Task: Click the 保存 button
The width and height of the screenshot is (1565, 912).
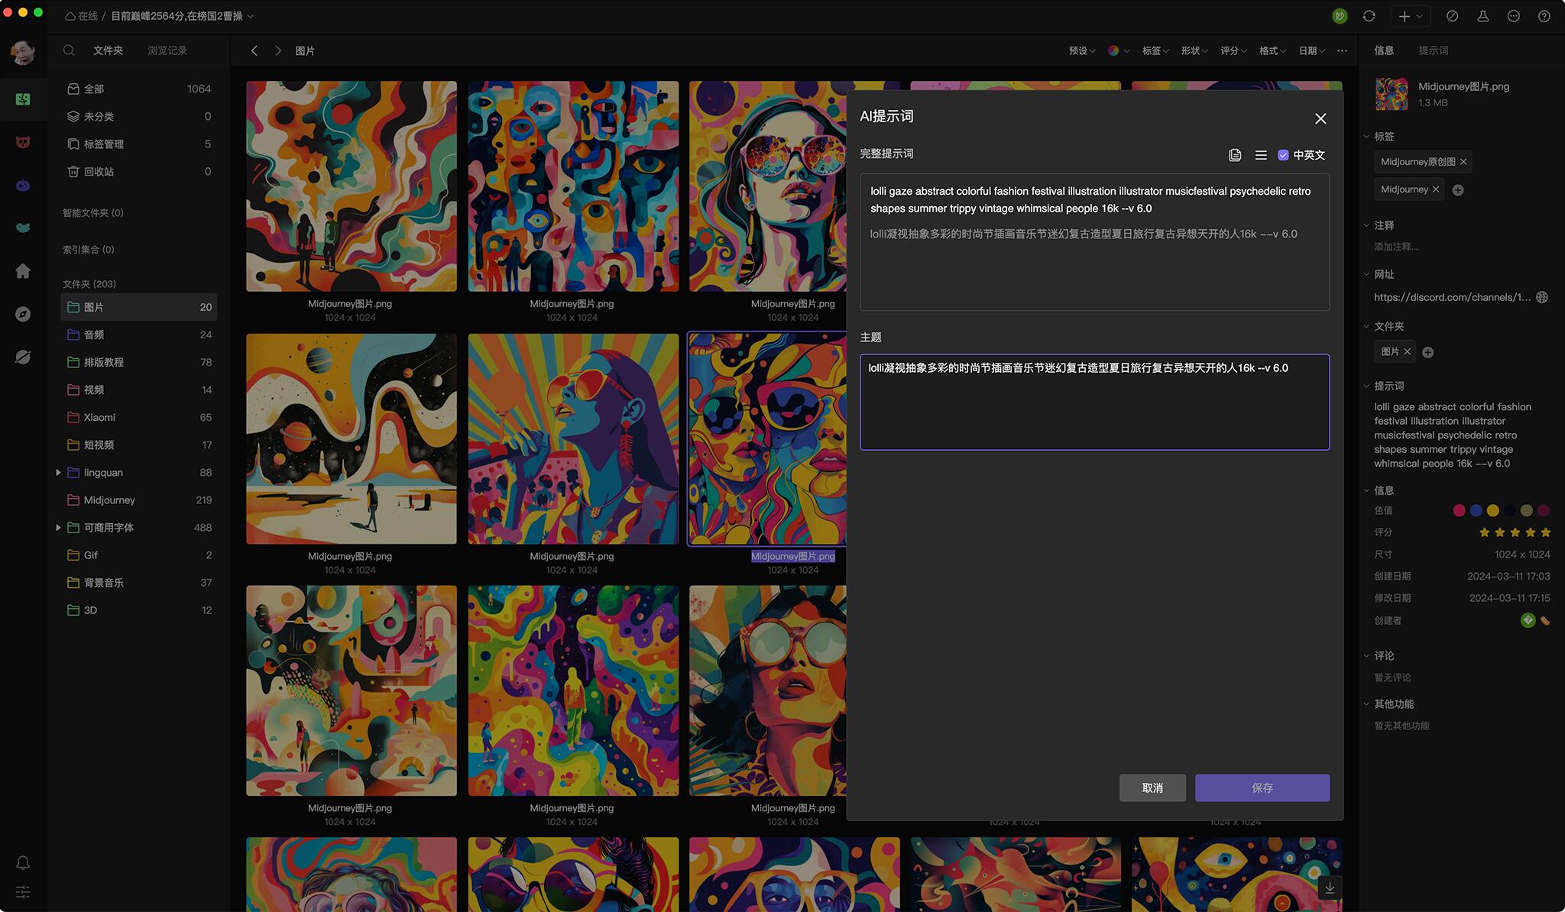Action: [x=1262, y=787]
